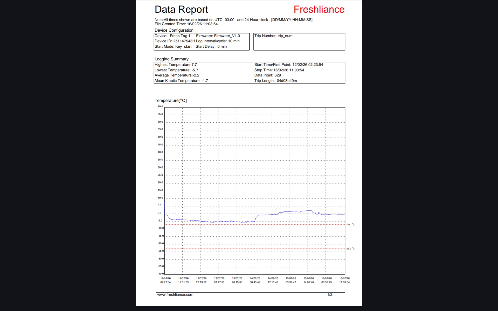Click the 16/02/26 11:03:54 axis label

344,280
